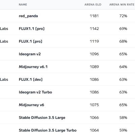
Task: Open the Ideogram v2 model entry
Action: [x=30, y=54]
